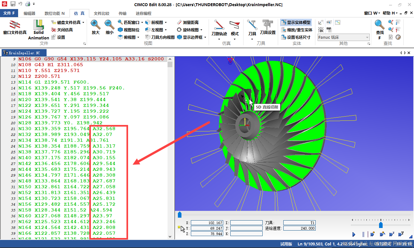Expand the 前视图 dropdown arrow

(x=166, y=23)
